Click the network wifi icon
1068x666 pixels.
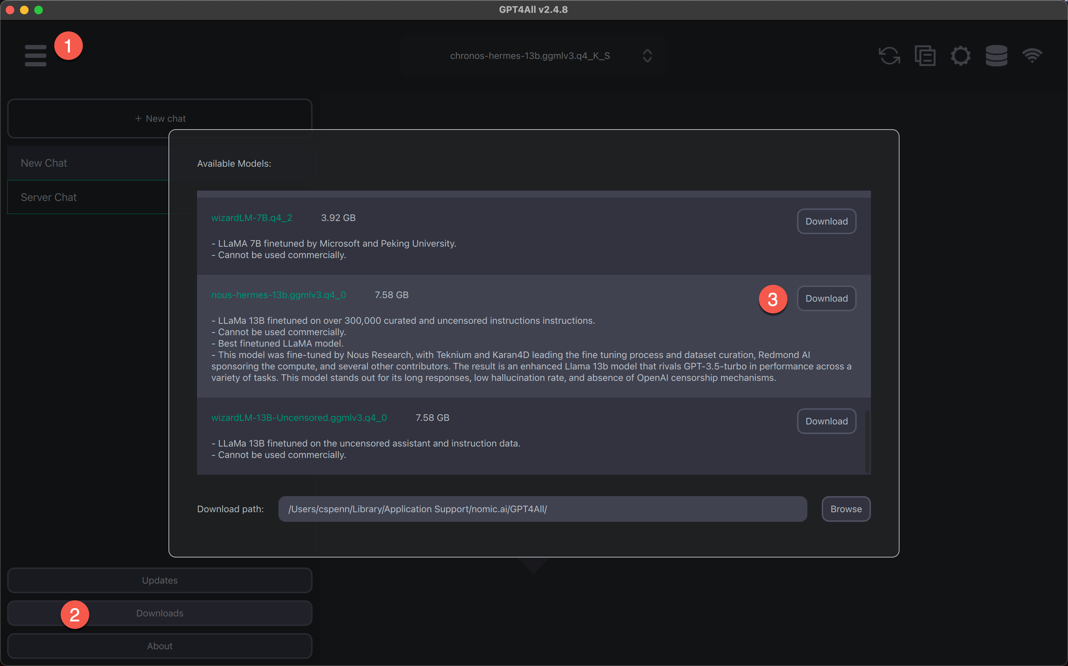pos(1032,56)
